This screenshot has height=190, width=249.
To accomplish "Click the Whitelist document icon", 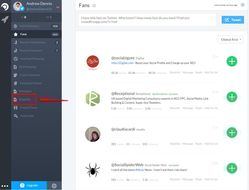I will click(15, 91).
